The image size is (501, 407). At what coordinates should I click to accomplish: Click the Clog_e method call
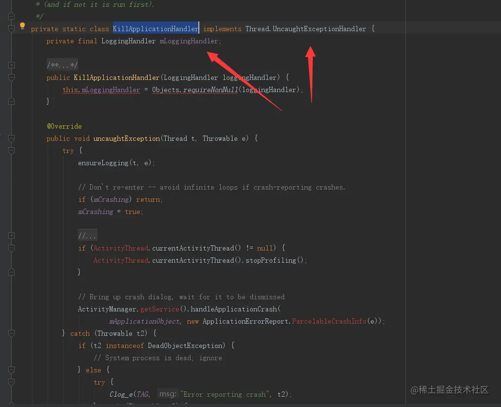[x=121, y=394]
